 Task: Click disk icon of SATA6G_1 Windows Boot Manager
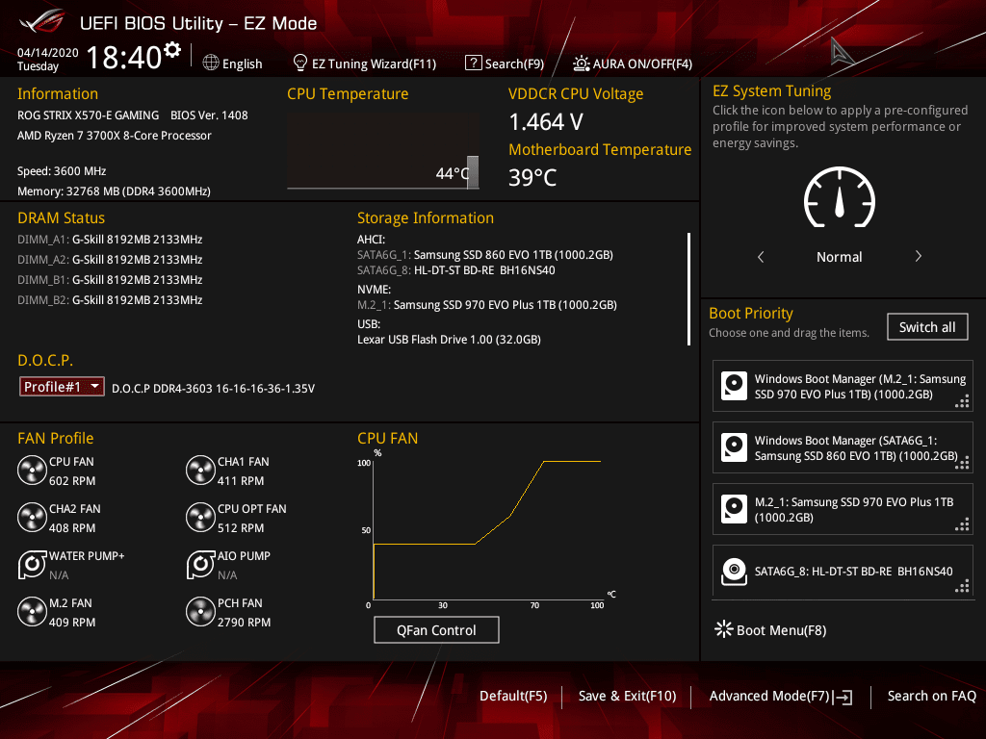click(x=734, y=447)
